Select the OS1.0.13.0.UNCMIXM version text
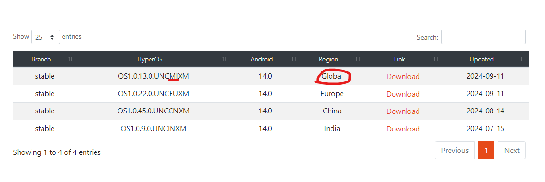Image resolution: width=545 pixels, height=182 pixels. click(x=153, y=76)
